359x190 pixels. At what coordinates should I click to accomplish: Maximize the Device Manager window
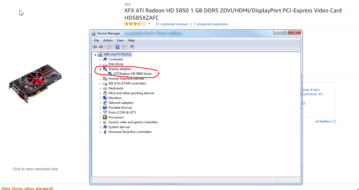pos(285,32)
